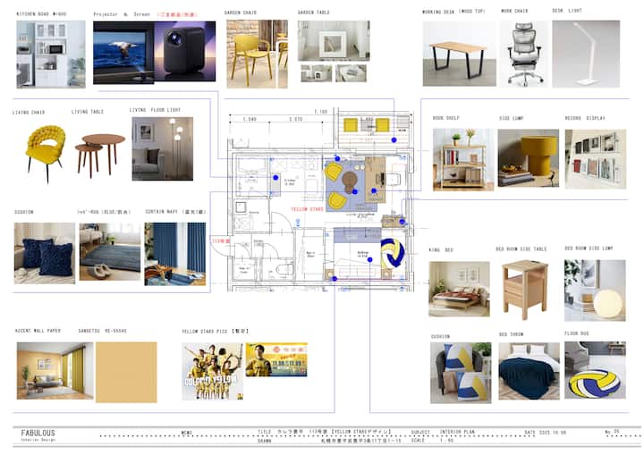Select the KING BED label
644x455 pixels.
[441, 249]
